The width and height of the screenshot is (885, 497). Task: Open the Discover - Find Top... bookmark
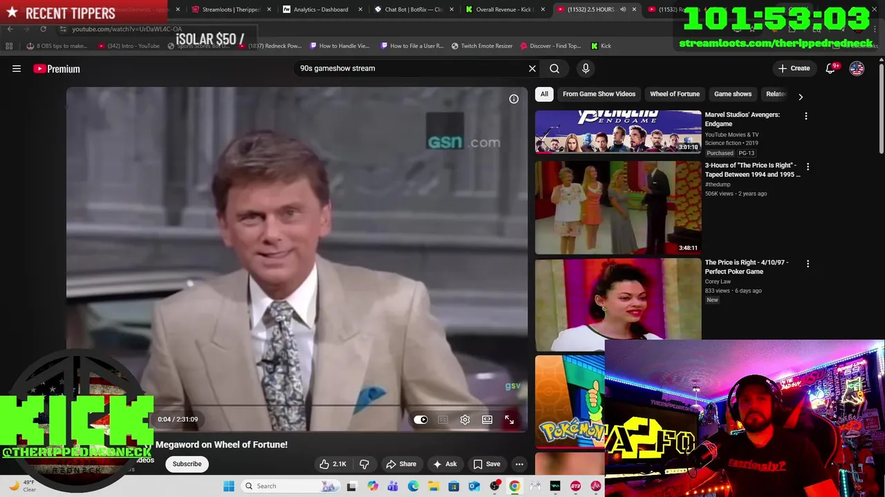(550, 46)
